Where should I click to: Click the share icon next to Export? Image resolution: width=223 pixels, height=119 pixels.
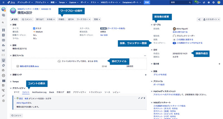tap(199, 20)
